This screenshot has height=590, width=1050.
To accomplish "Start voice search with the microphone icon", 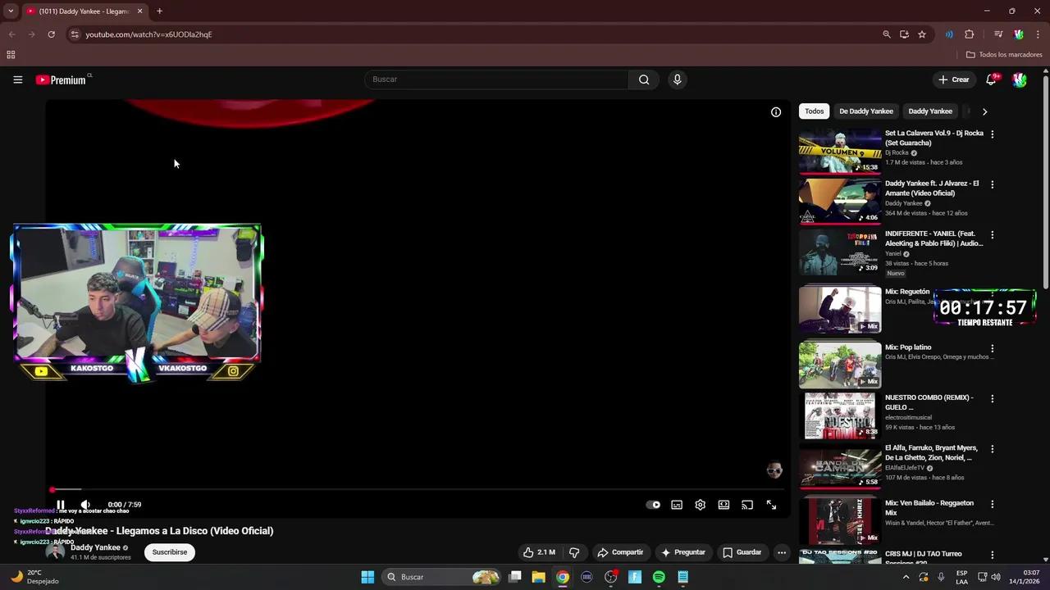I will tap(677, 79).
